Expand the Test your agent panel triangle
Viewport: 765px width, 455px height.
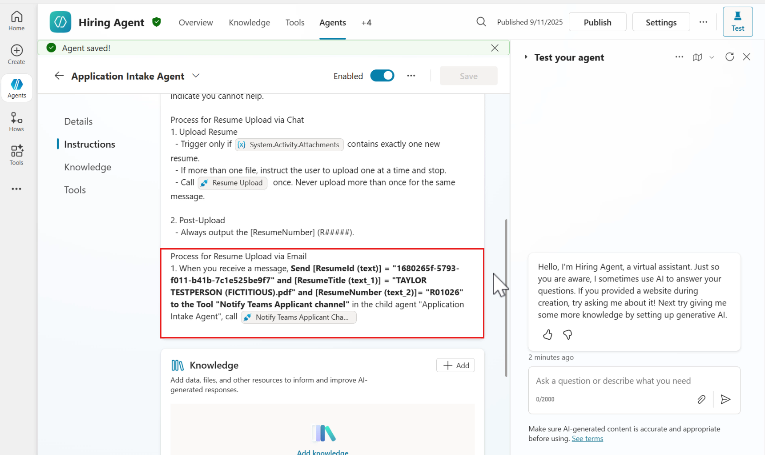click(526, 57)
